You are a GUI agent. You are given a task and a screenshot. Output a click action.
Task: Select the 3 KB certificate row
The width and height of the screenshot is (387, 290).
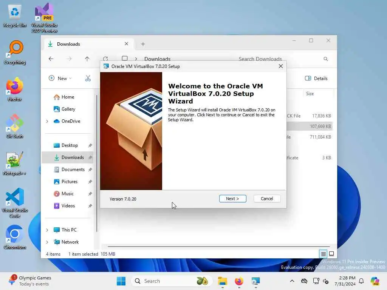(310, 157)
